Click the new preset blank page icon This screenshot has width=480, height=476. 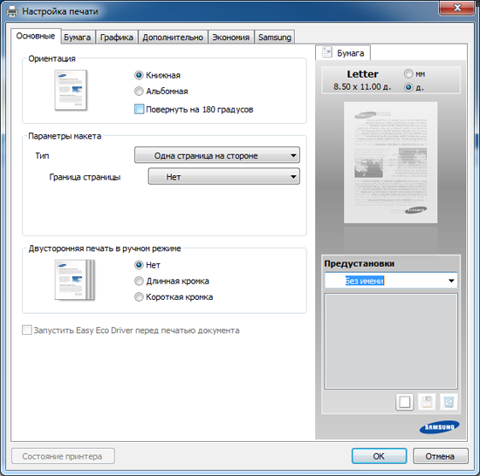[405, 402]
